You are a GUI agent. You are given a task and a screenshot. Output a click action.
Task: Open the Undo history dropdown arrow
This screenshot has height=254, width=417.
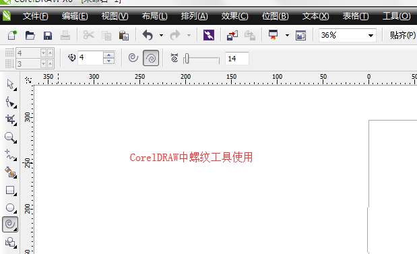pyautogui.click(x=161, y=36)
